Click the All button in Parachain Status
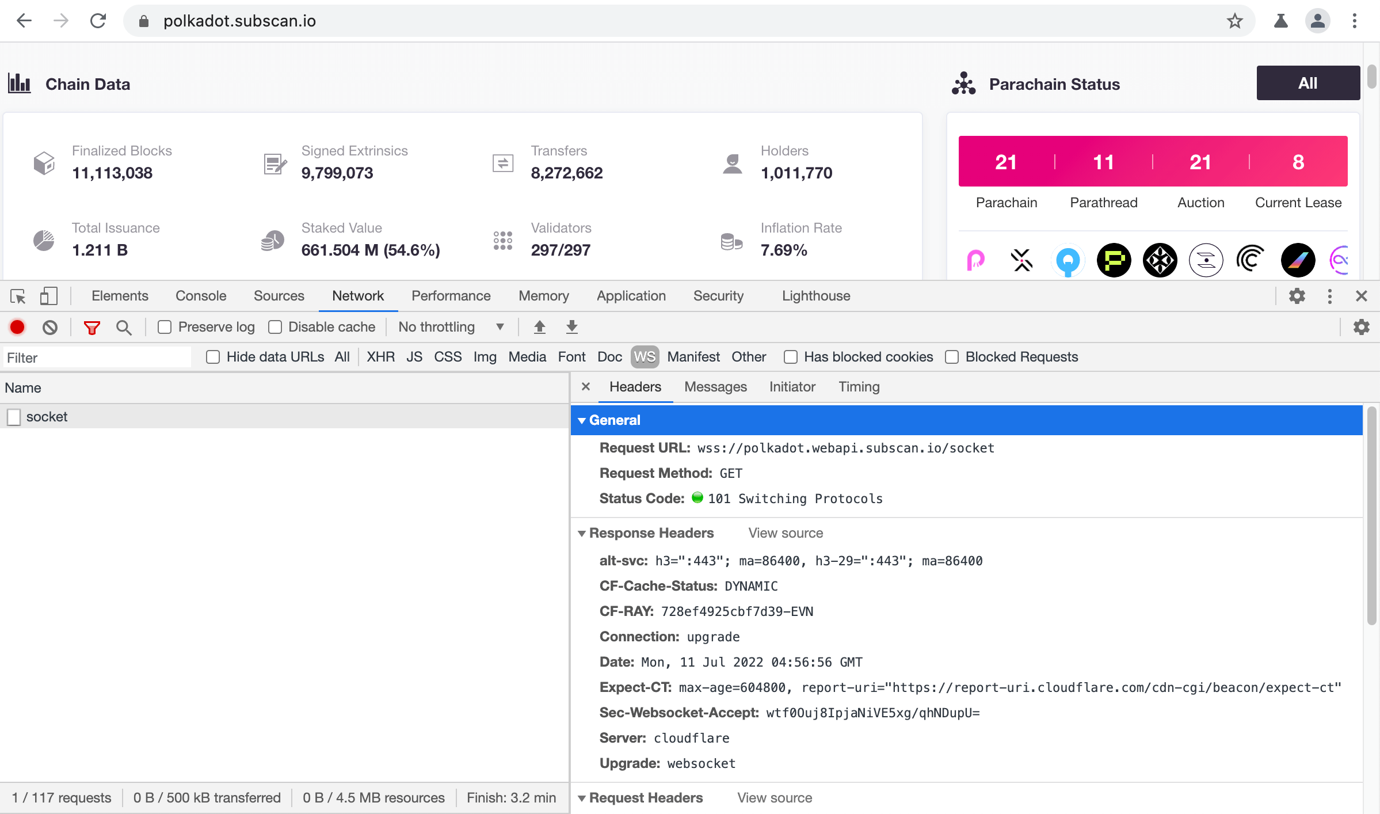The width and height of the screenshot is (1380, 814). click(1307, 83)
